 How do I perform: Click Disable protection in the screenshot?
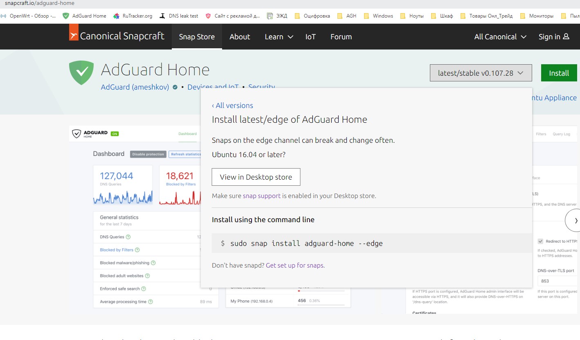click(x=148, y=154)
